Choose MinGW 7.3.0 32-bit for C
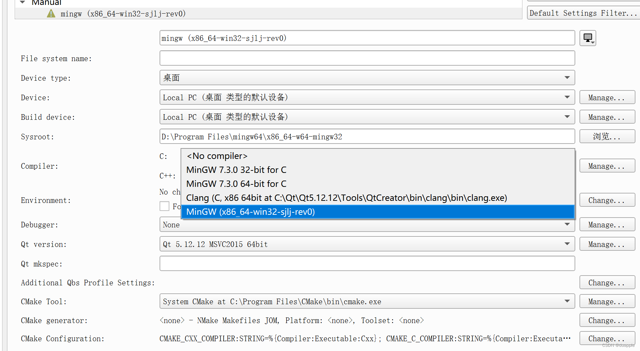Screen dimensions: 640x351 click(x=378, y=170)
